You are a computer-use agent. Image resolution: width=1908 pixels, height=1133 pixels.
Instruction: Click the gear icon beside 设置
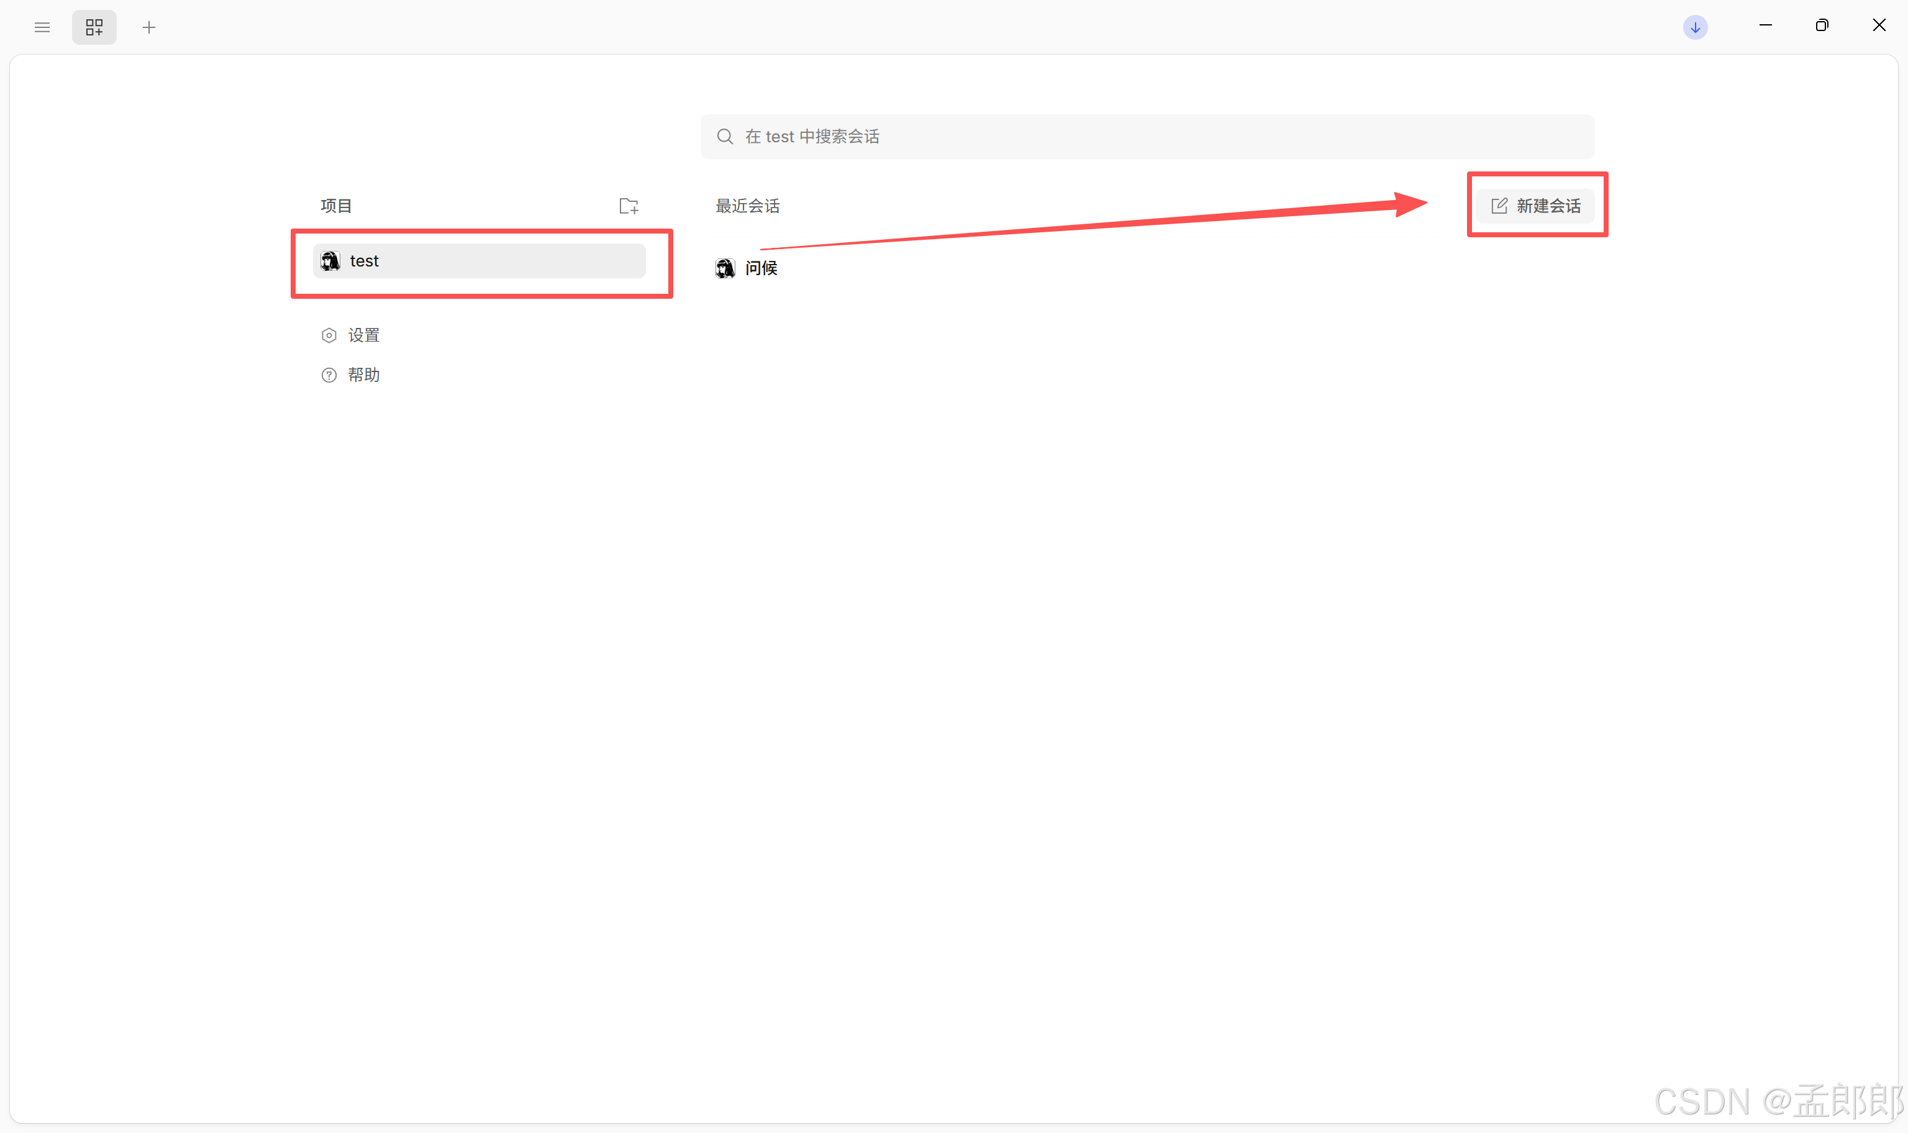point(329,336)
